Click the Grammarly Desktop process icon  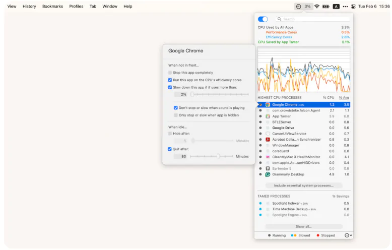(268, 174)
